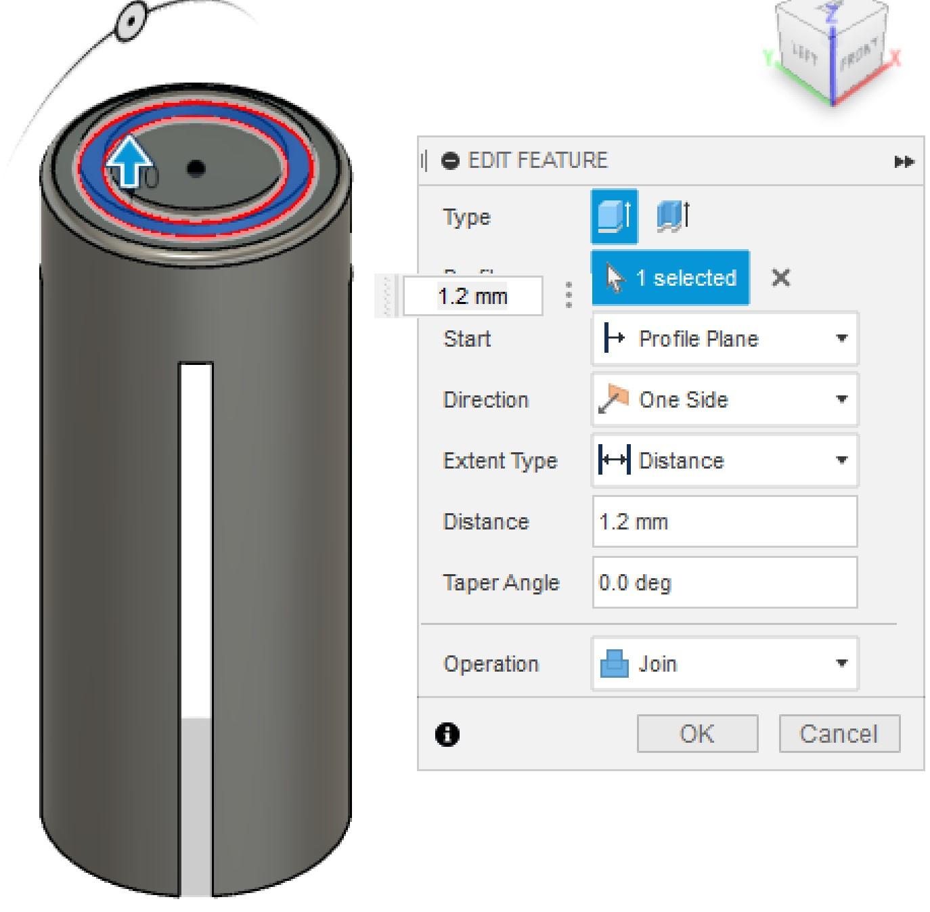Viewport: 930px width, 912px height.
Task: Click the Distance input field
Action: [x=725, y=521]
